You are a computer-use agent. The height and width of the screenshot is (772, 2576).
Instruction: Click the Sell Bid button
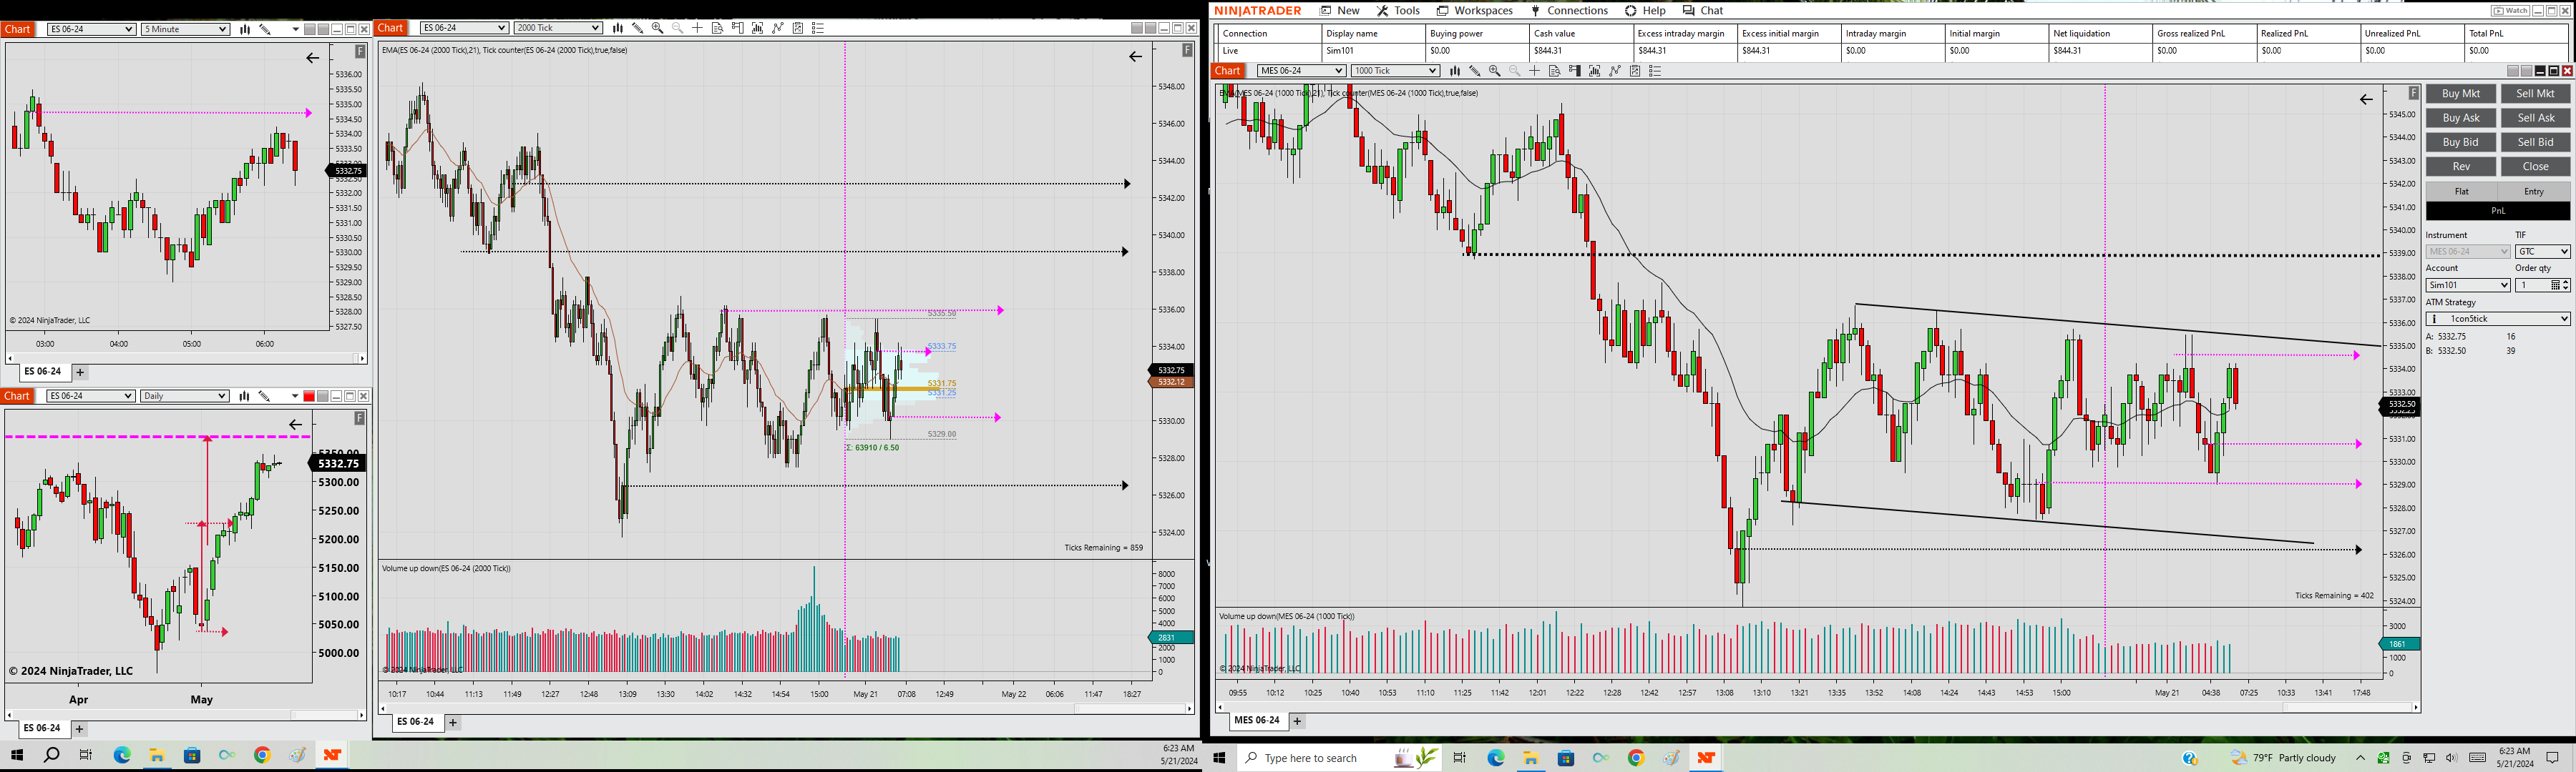(2535, 142)
